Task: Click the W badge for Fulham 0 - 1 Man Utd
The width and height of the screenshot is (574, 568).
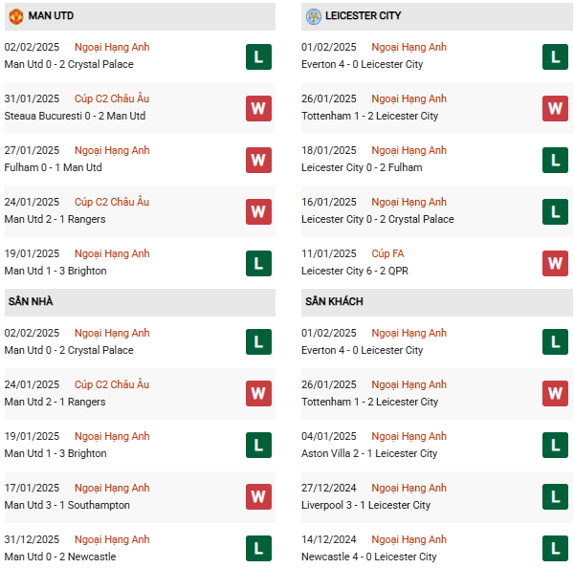Action: click(257, 160)
